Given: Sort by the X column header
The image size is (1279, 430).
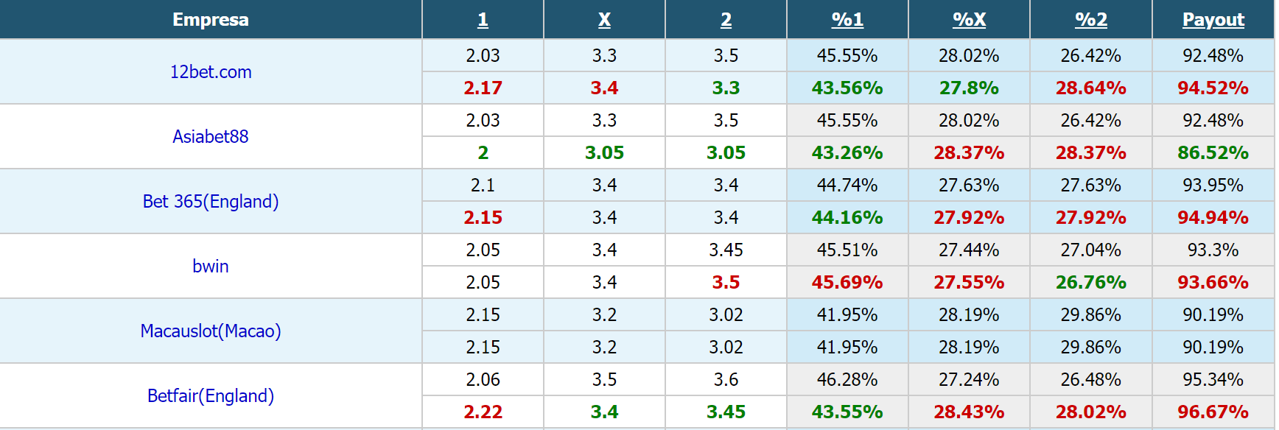Looking at the screenshot, I should [x=604, y=20].
